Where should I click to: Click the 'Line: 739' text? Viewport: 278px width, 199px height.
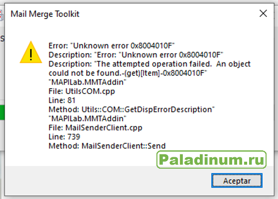pos(64,137)
